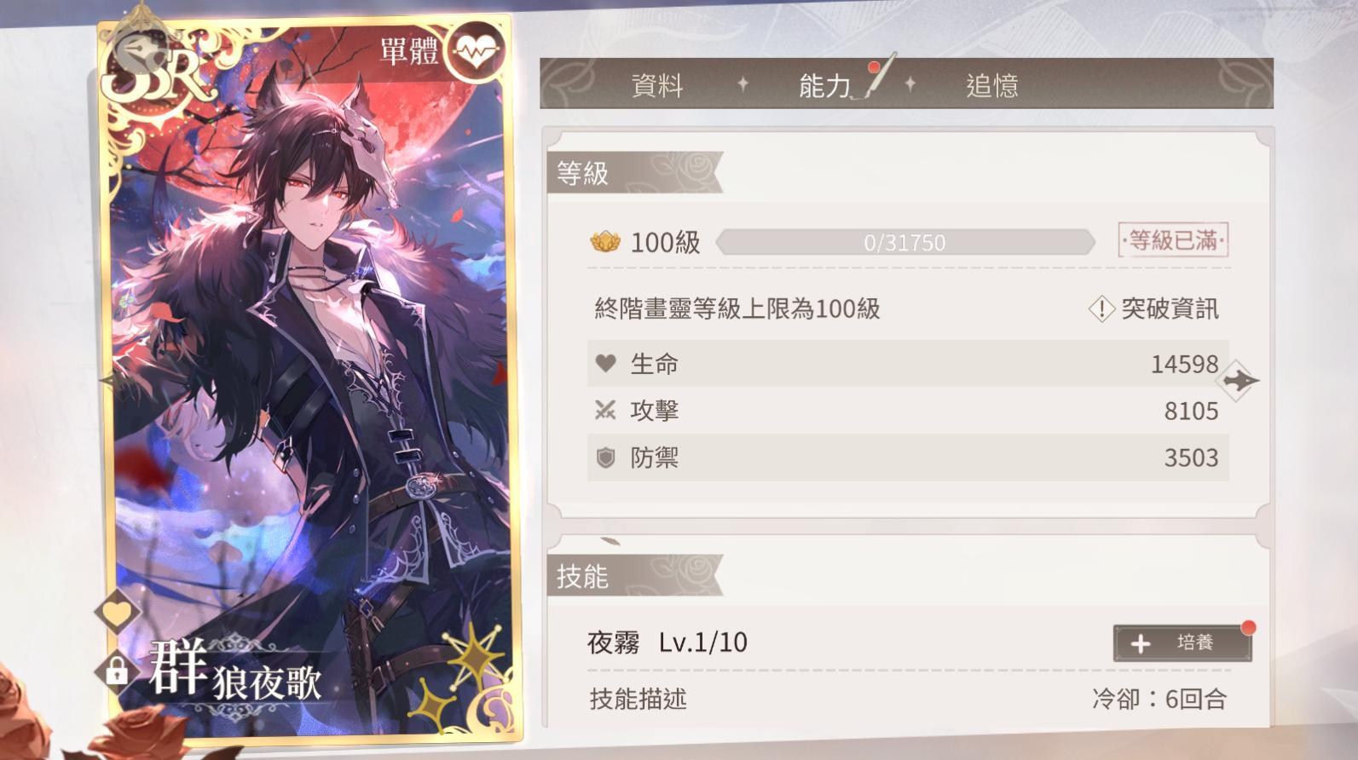Click the experience progress bar 0/31750

pos(905,243)
